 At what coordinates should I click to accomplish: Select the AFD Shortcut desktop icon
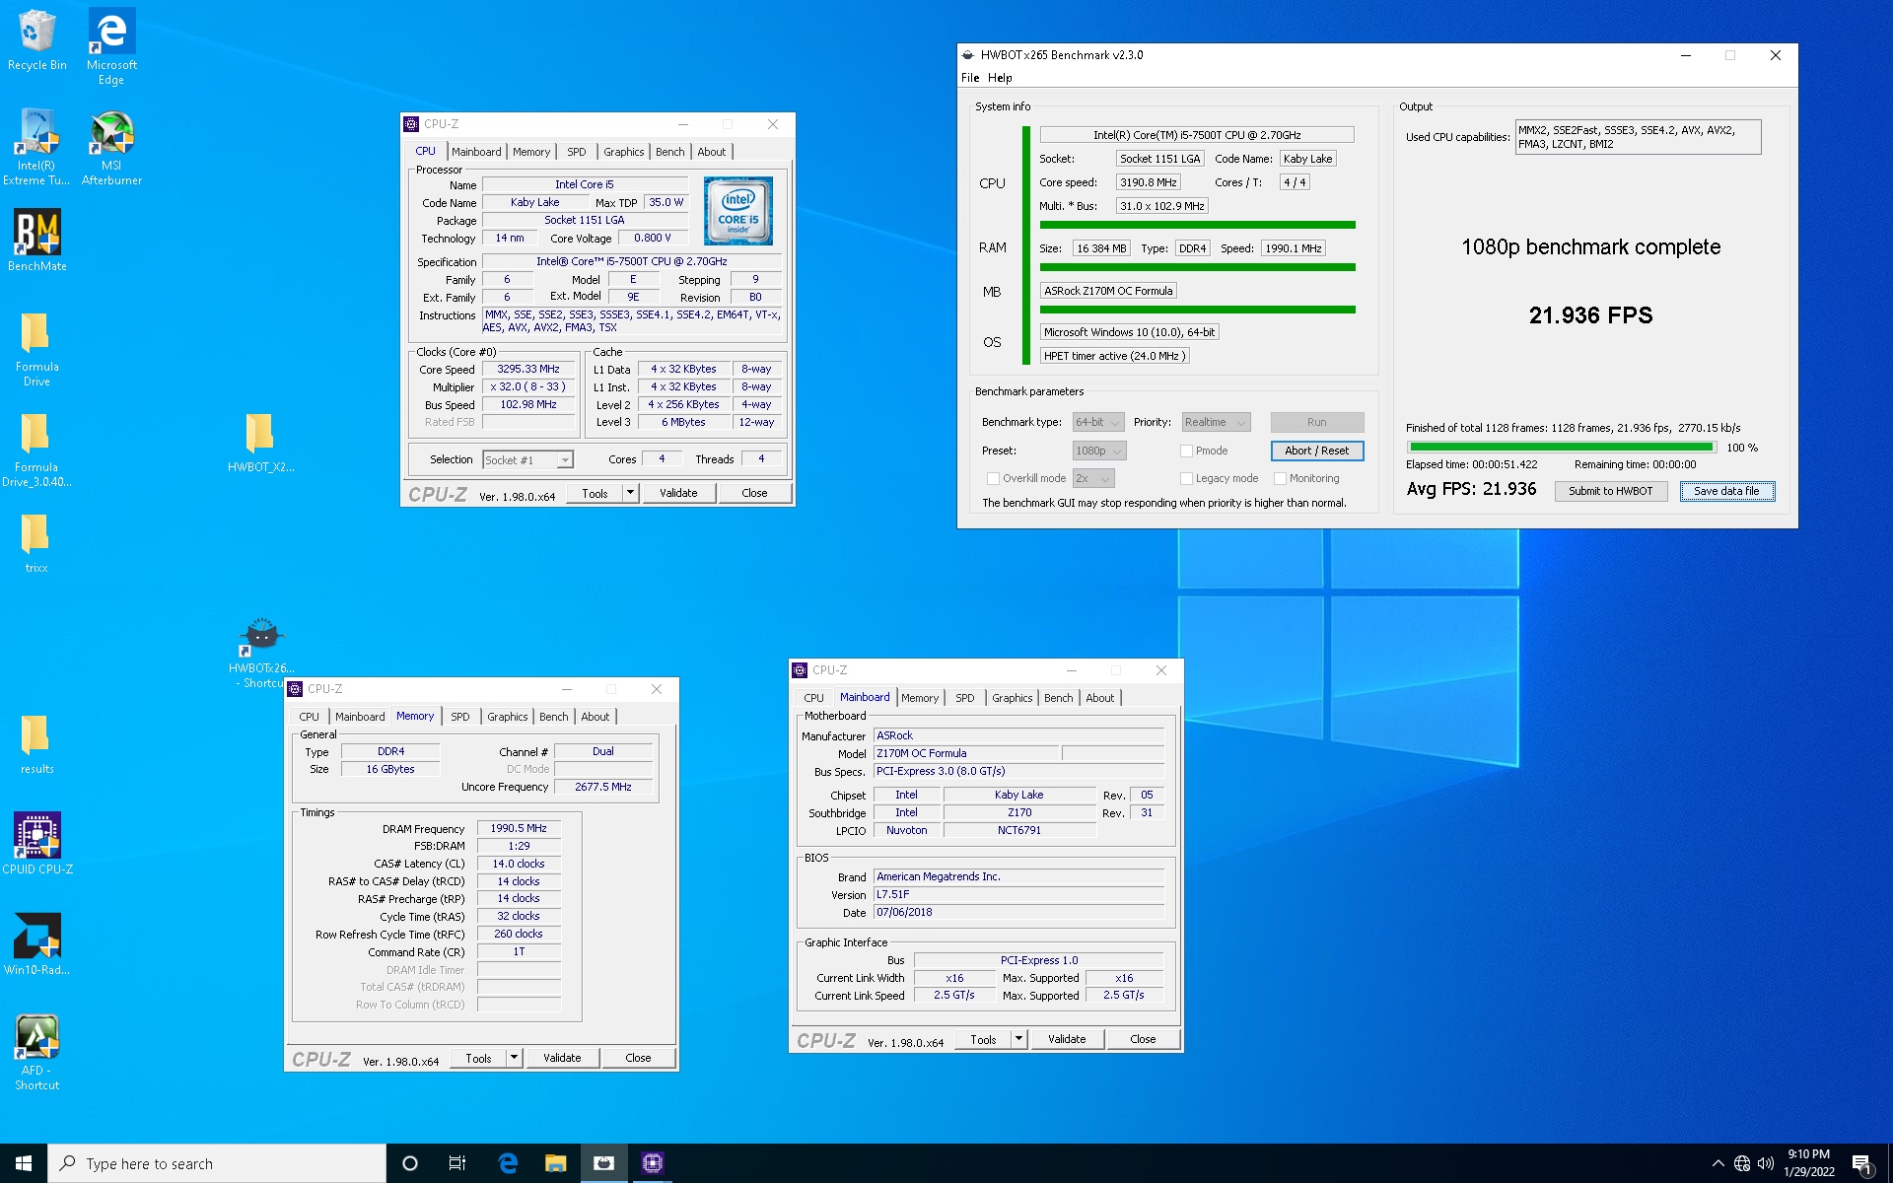click(36, 1052)
